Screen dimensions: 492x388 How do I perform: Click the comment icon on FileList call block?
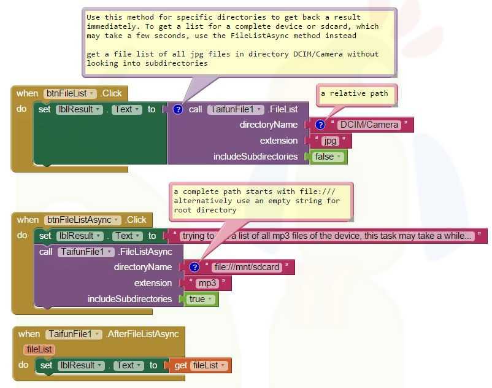[178, 109]
